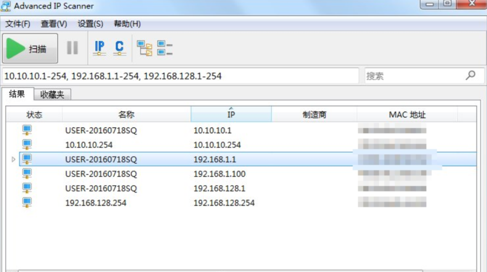Click IP cell 10.10.10.254

(x=217, y=145)
